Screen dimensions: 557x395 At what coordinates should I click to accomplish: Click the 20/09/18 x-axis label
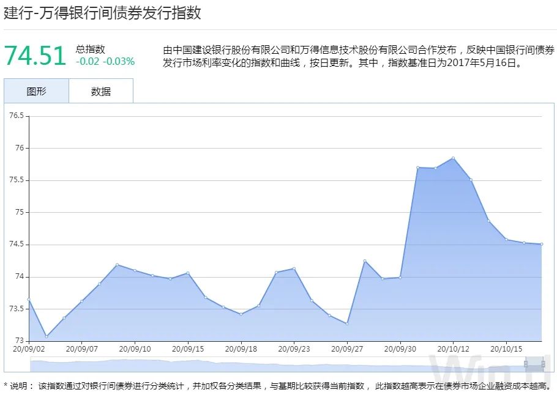[x=241, y=349]
